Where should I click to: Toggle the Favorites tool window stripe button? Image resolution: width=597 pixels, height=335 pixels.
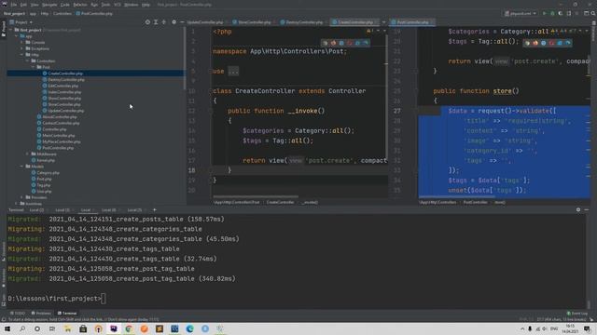[3, 277]
